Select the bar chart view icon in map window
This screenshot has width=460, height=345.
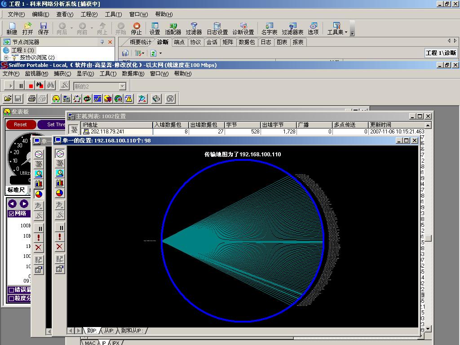pyautogui.click(x=60, y=183)
